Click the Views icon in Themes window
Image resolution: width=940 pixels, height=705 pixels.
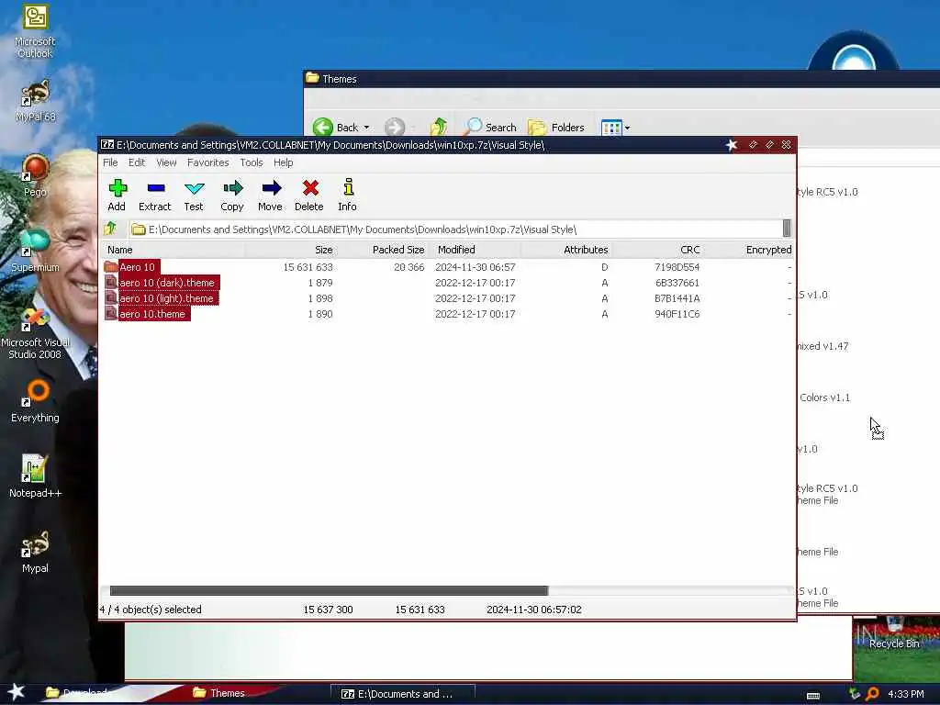[610, 128]
